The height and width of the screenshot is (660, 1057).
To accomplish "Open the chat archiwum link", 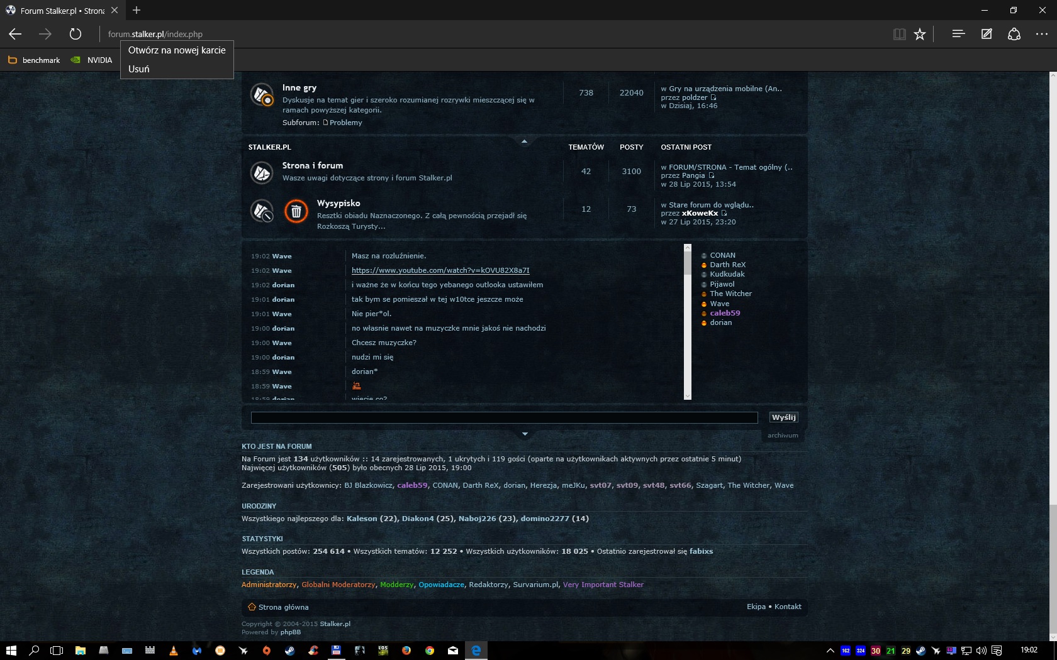I will 783,435.
